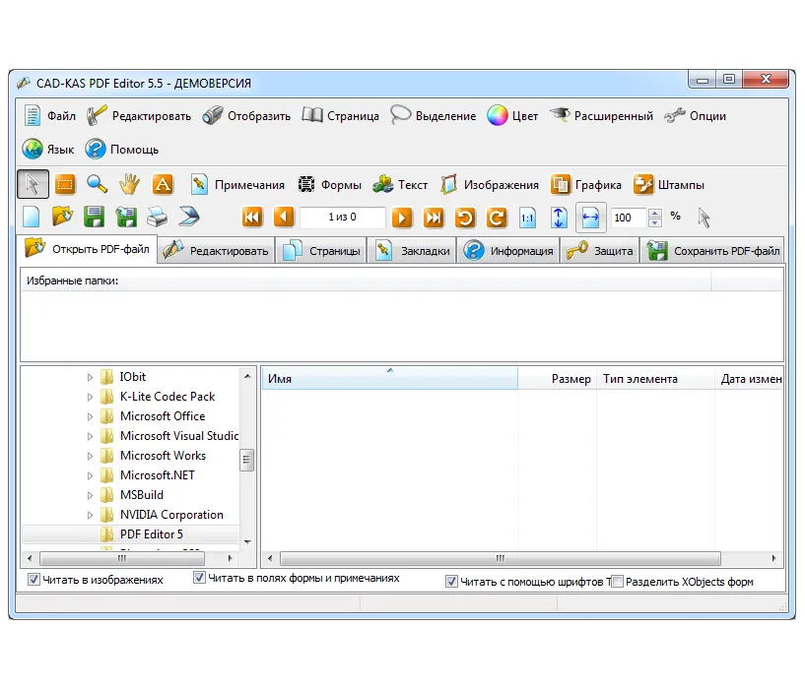
Task: Switch to the Закладки tab
Action: 412,250
